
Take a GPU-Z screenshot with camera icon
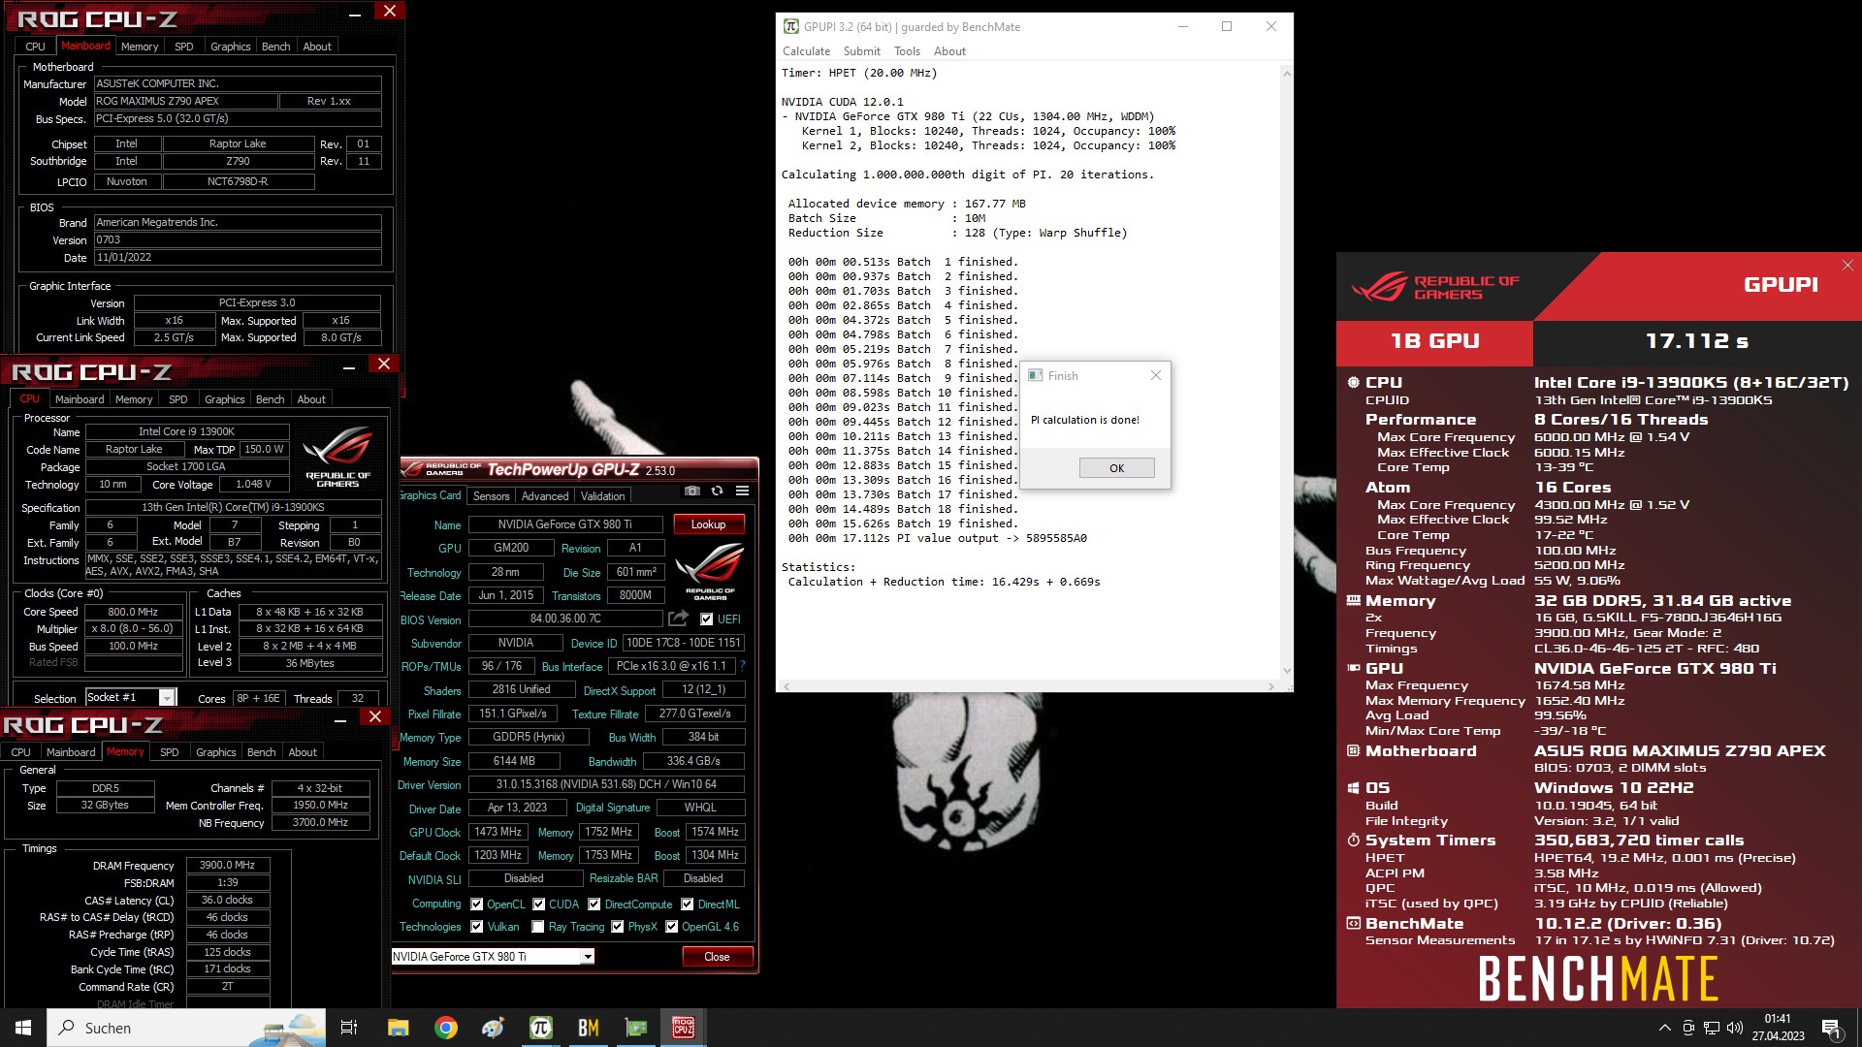click(x=691, y=492)
